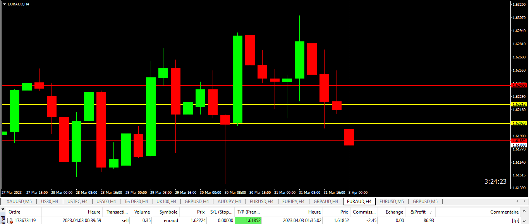Click the sell transaction type cell
This screenshot has height=224, width=529.
tap(124, 221)
